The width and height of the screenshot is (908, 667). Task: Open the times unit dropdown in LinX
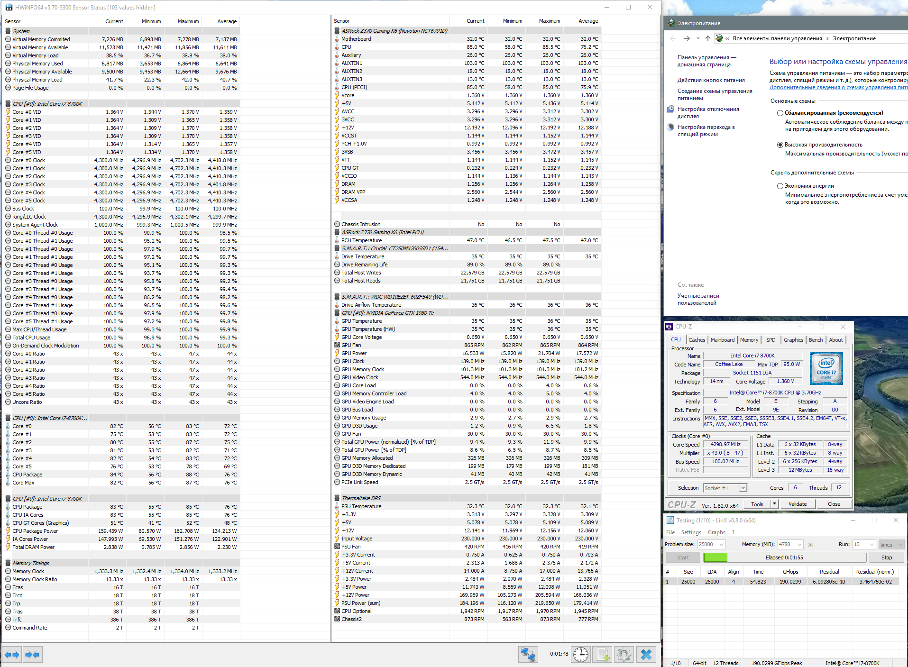click(891, 545)
